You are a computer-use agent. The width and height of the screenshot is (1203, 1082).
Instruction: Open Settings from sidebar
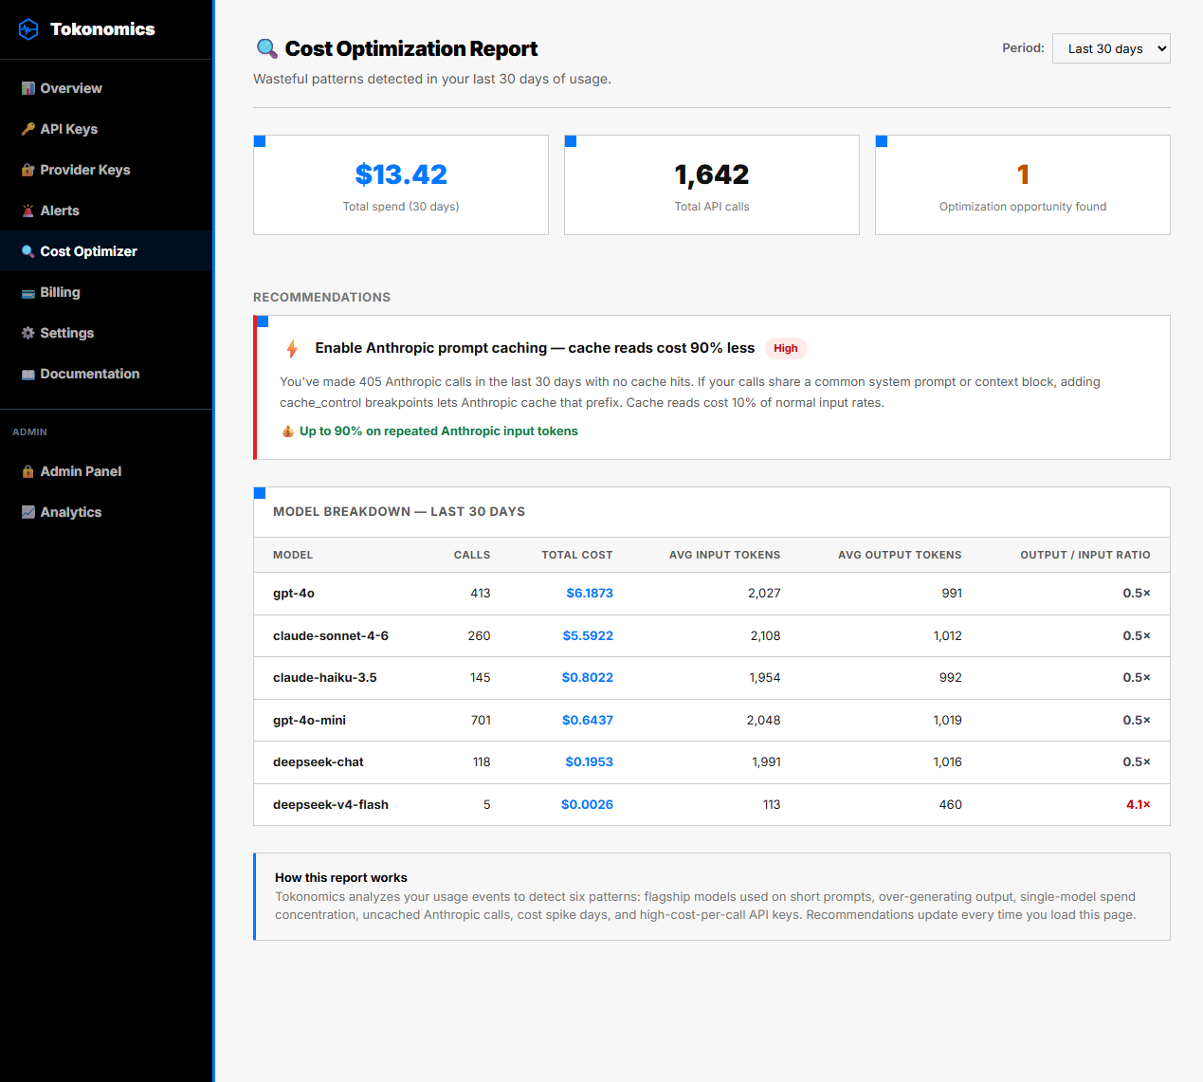[106, 333]
